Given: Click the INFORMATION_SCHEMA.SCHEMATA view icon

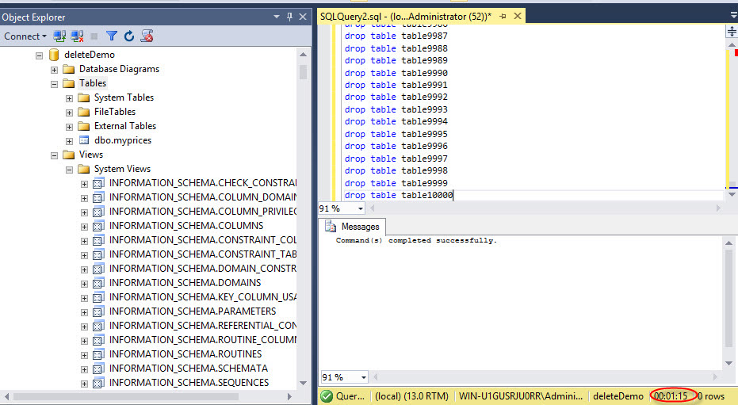Looking at the screenshot, I should (98, 369).
